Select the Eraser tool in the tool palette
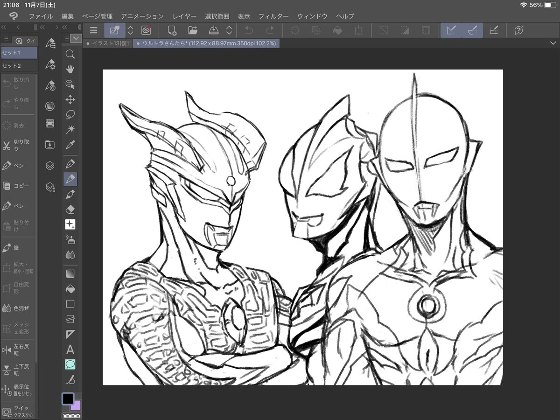 point(70,209)
